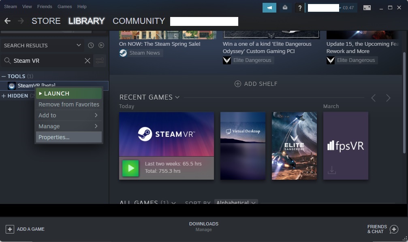Open the Steam Spring Sale news item

(160, 44)
